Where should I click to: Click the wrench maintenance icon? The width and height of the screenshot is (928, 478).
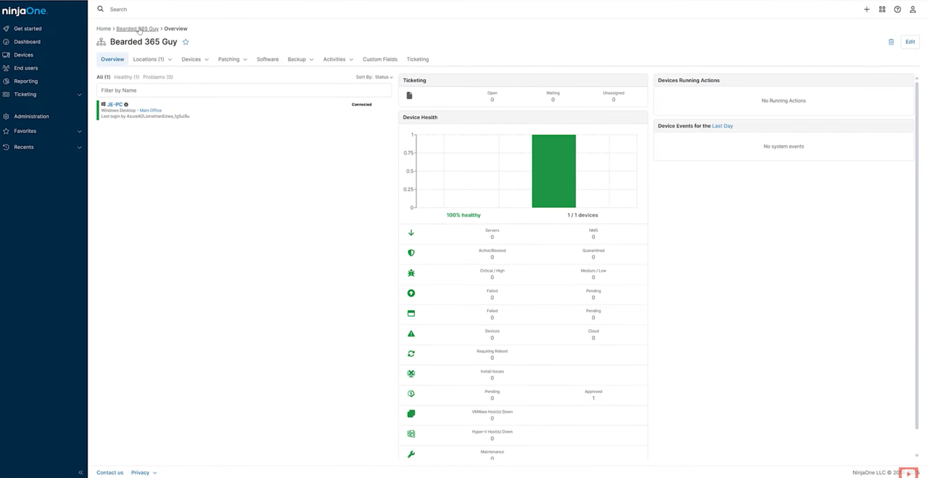point(411,454)
